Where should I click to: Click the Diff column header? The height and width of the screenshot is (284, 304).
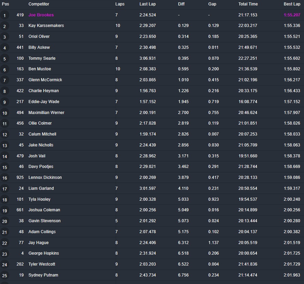[181, 4]
